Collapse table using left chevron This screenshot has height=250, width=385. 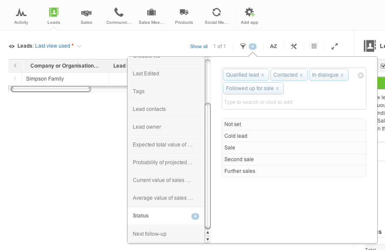(15, 65)
